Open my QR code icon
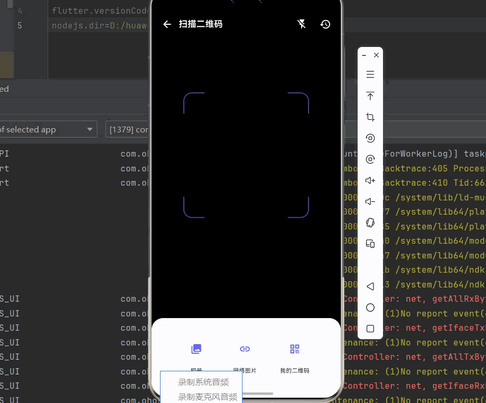This screenshot has width=486, height=403. [294, 349]
